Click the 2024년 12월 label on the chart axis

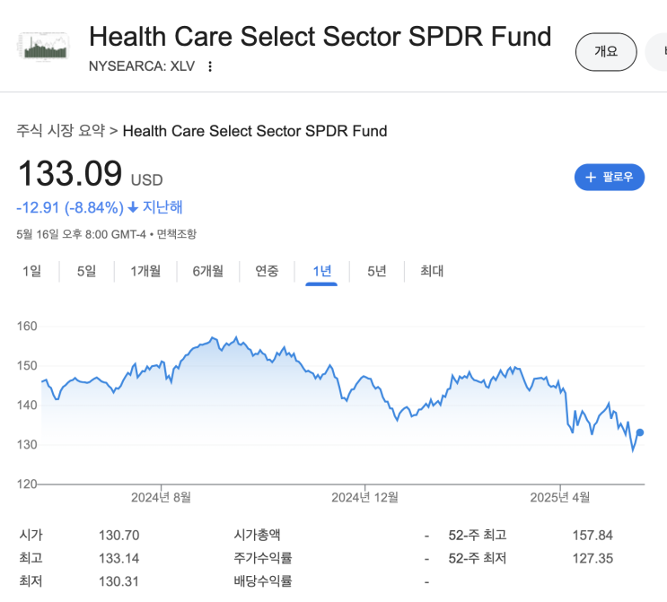(364, 497)
